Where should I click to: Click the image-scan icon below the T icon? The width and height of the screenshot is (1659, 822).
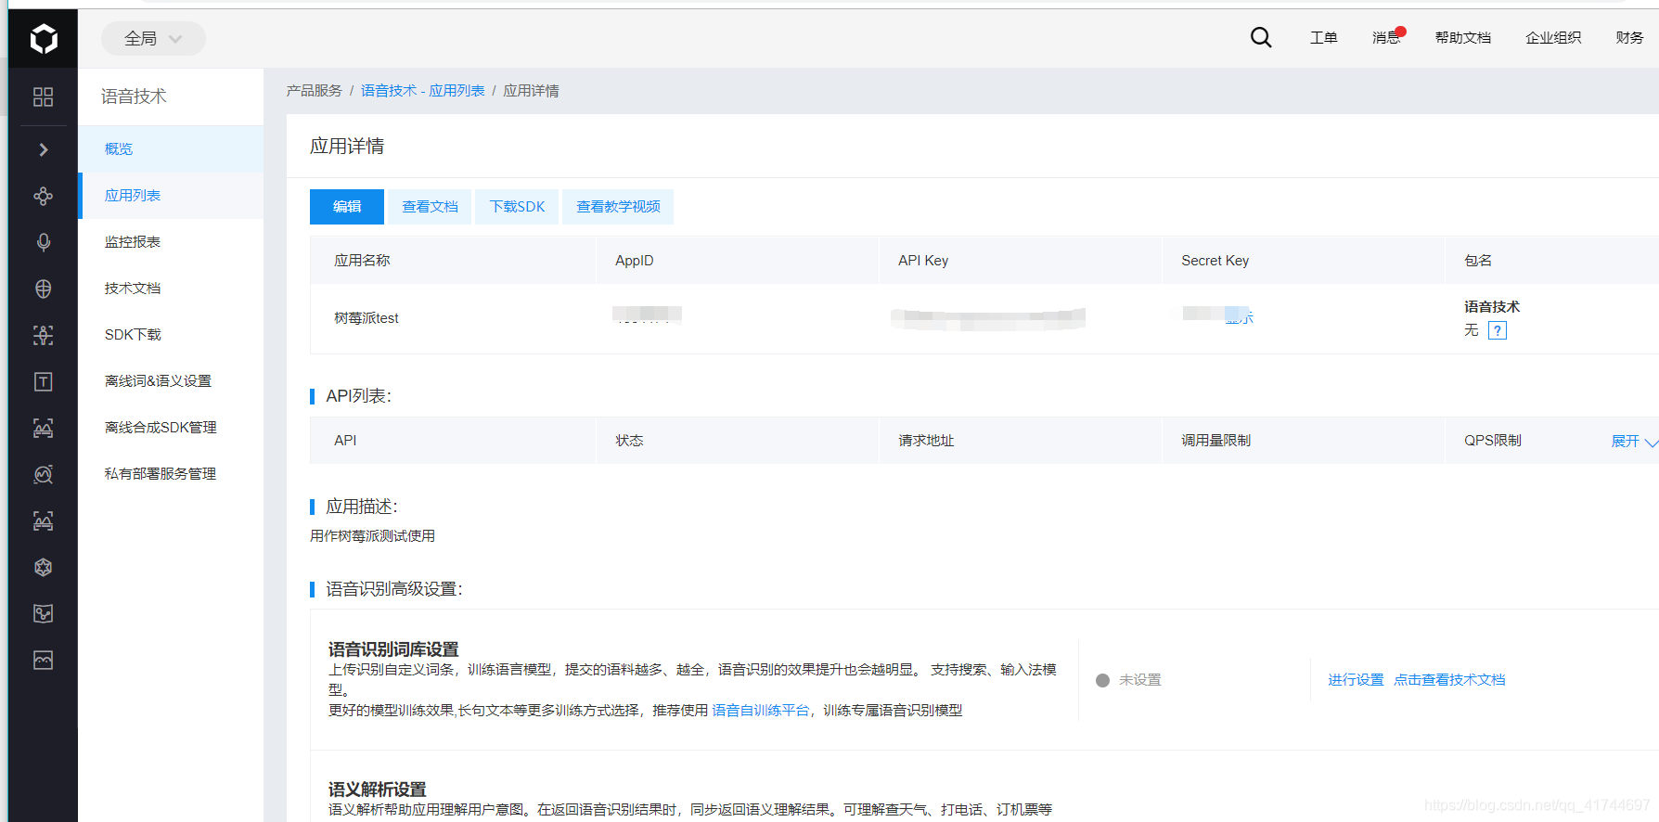click(43, 428)
